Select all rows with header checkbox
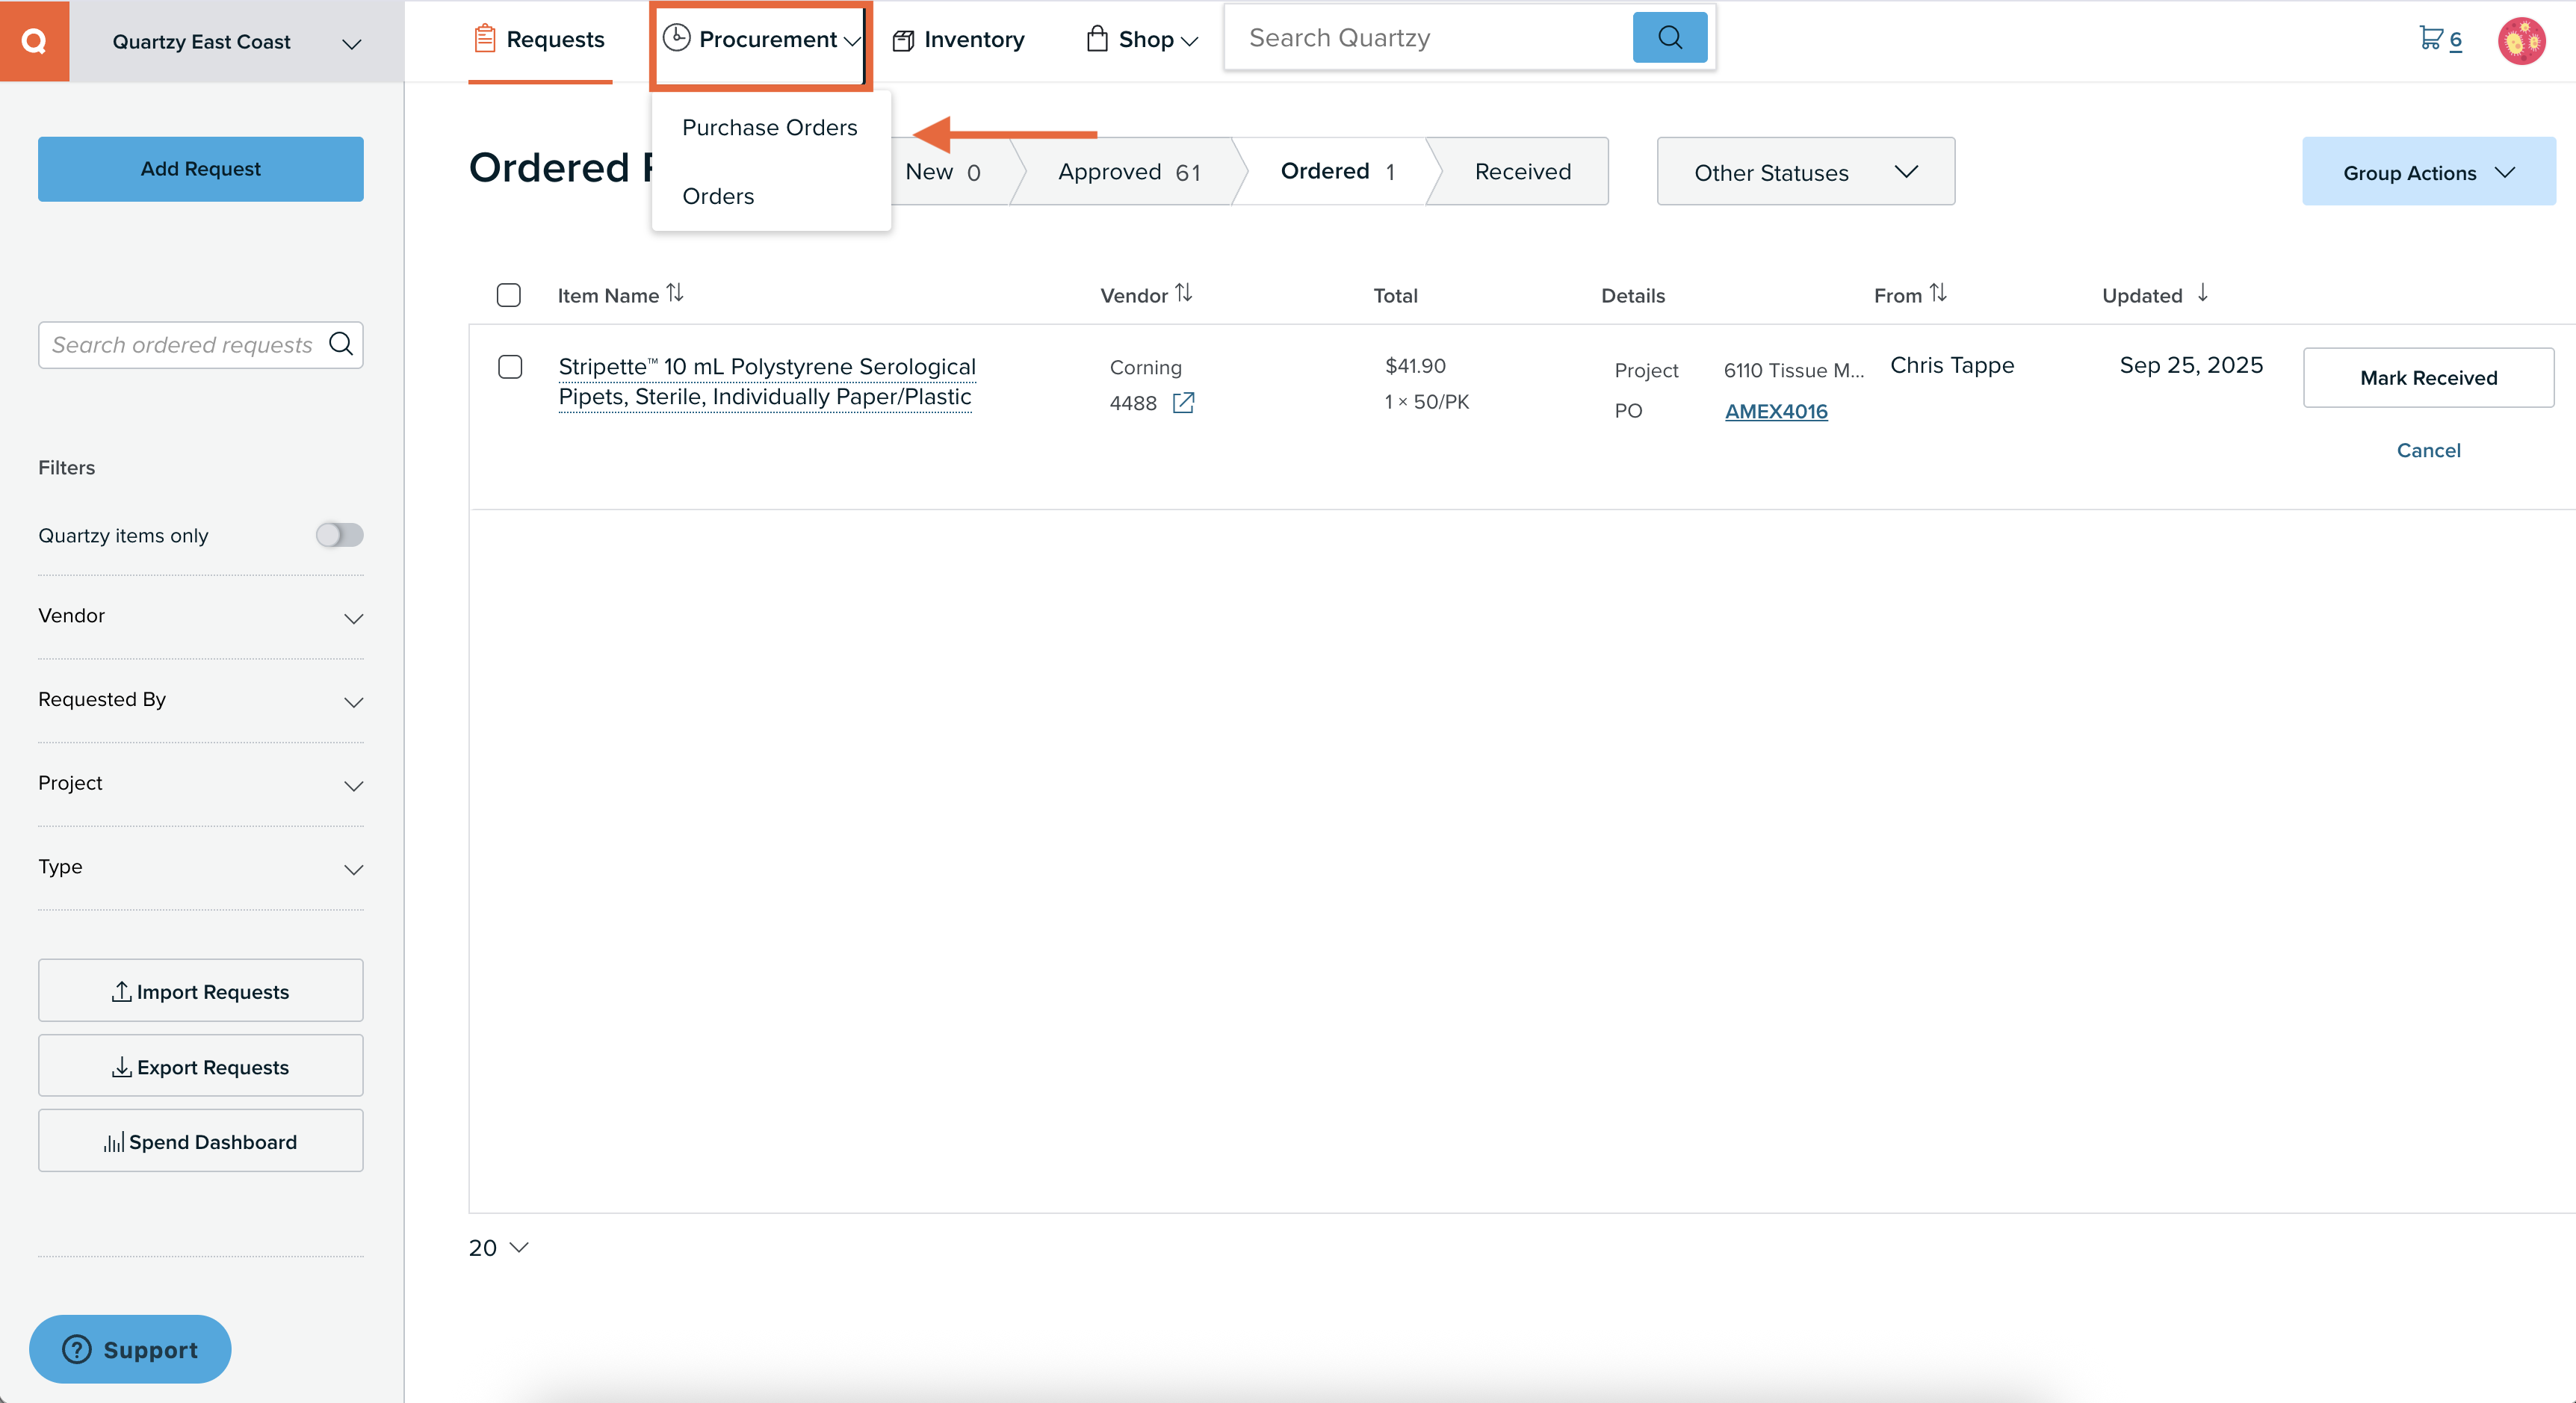This screenshot has width=2576, height=1403. tap(509, 295)
